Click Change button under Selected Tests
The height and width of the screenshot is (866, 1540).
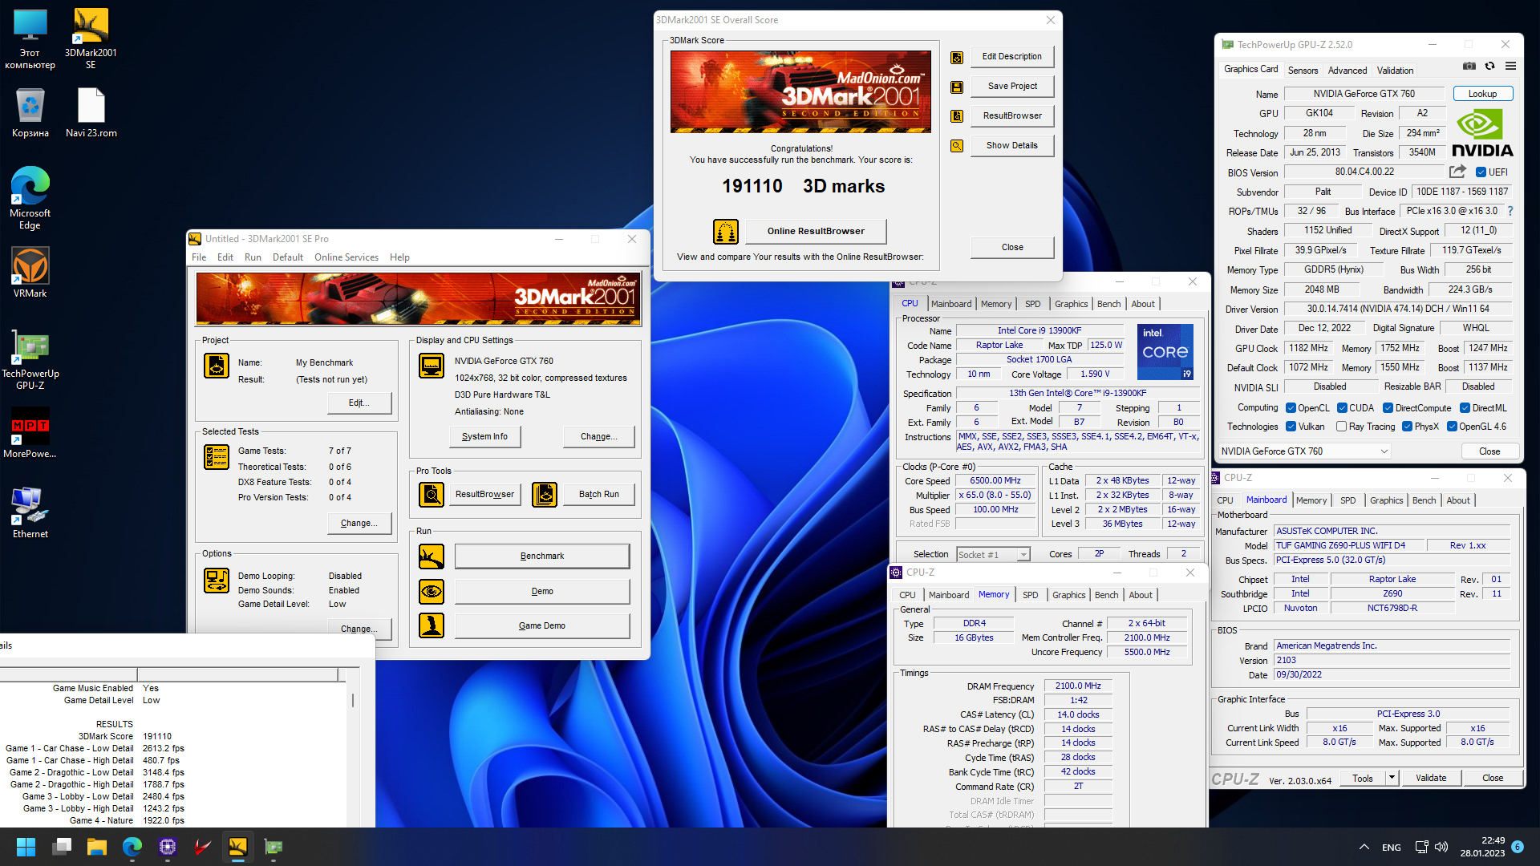coord(359,523)
